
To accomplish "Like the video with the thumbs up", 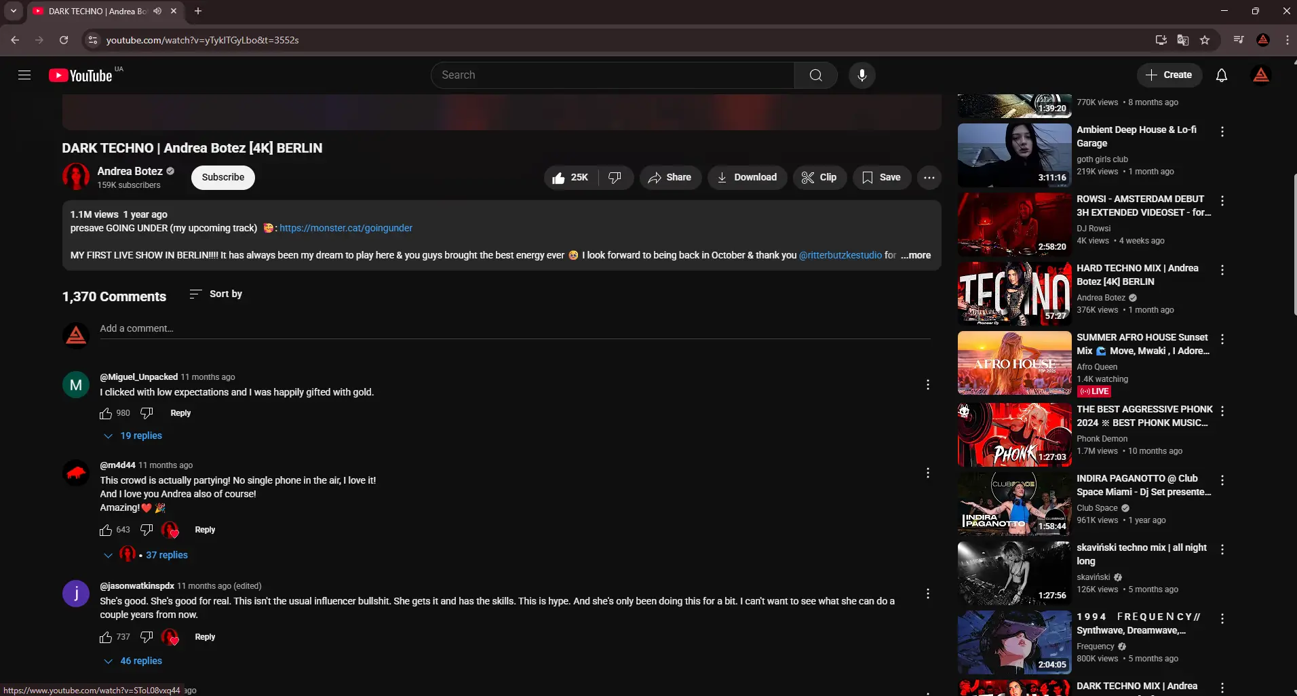I will click(x=558, y=177).
